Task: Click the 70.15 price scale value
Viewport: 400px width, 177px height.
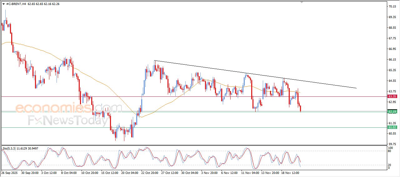Action: point(392,7)
